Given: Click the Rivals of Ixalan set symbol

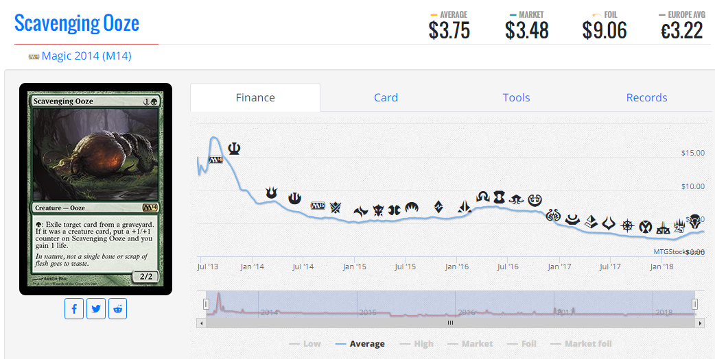Looking at the screenshot, I should click(x=663, y=228).
